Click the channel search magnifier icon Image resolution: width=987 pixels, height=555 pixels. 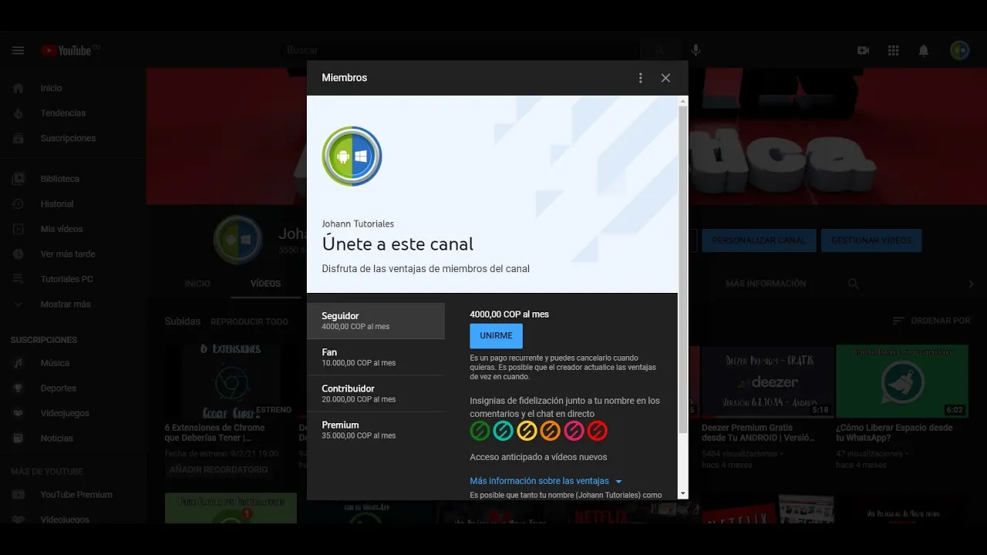[854, 284]
